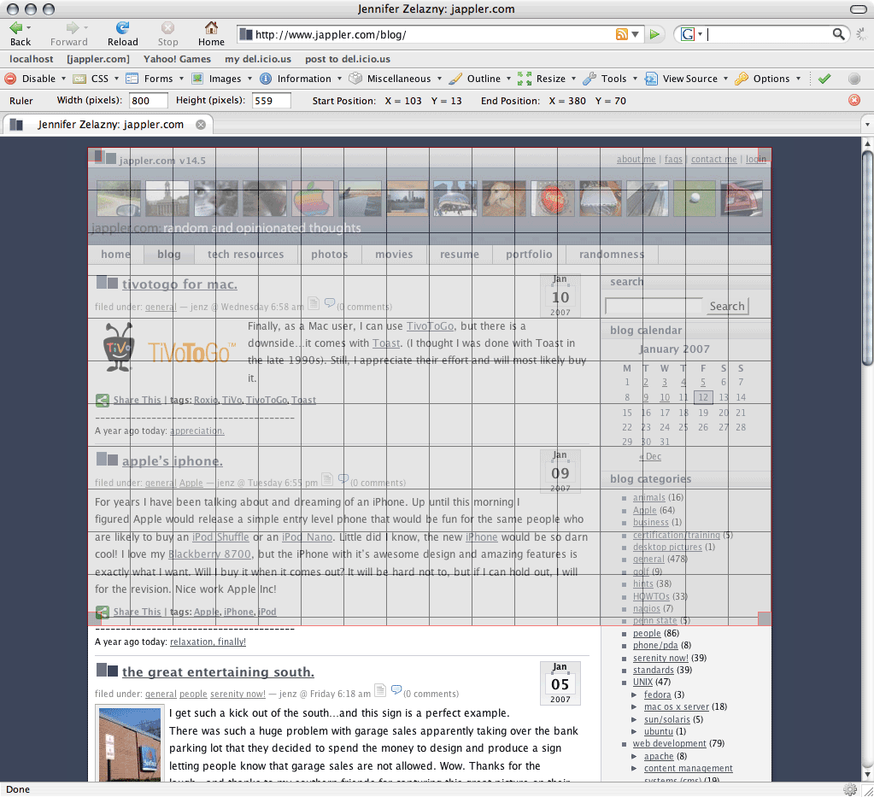
Task: Open the Outline web developer menu
Action: [x=480, y=79]
